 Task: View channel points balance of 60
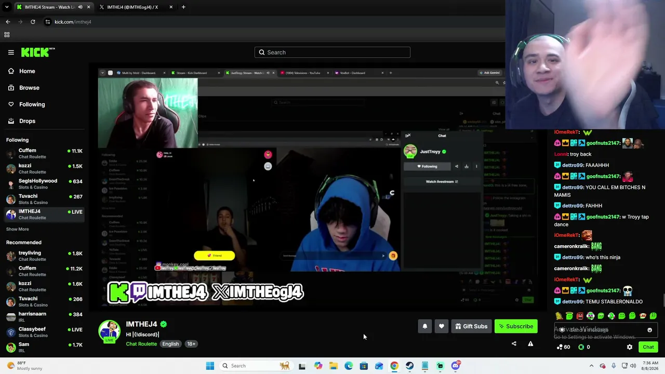click(x=563, y=347)
